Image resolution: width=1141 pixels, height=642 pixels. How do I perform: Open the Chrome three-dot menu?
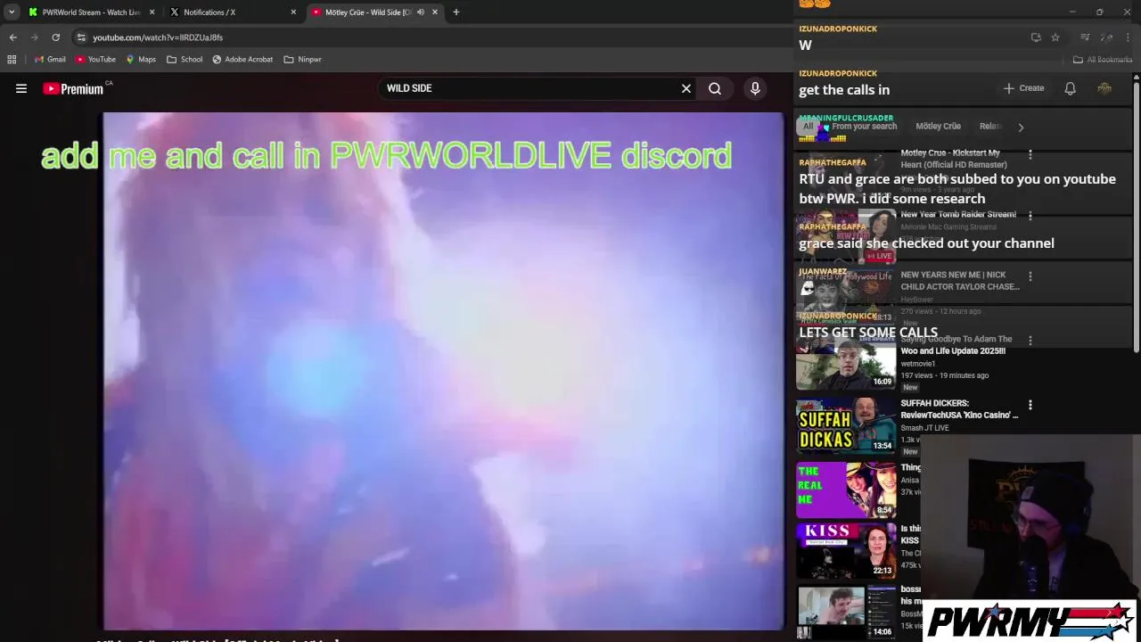1128,37
